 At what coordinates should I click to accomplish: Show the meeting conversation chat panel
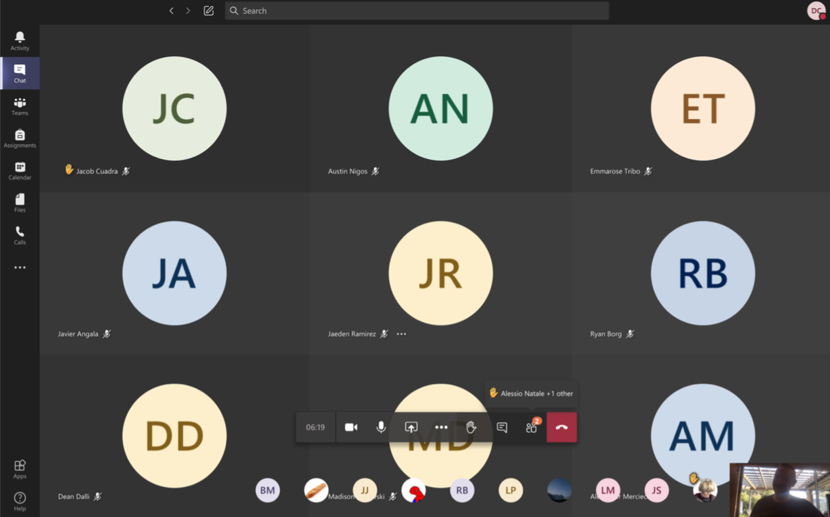[x=502, y=427]
